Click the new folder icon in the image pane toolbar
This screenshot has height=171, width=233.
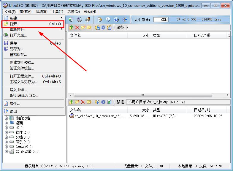pyautogui.click(x=83, y=28)
